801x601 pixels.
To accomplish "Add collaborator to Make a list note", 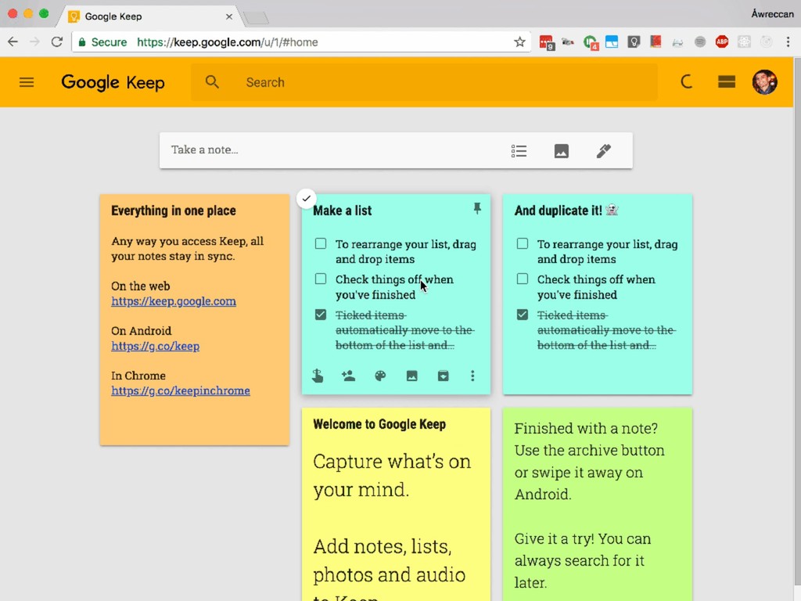I will tap(348, 376).
